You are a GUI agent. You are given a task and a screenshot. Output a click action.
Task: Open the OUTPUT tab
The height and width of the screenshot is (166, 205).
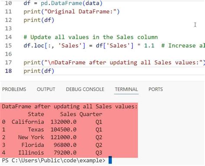click(x=46, y=89)
